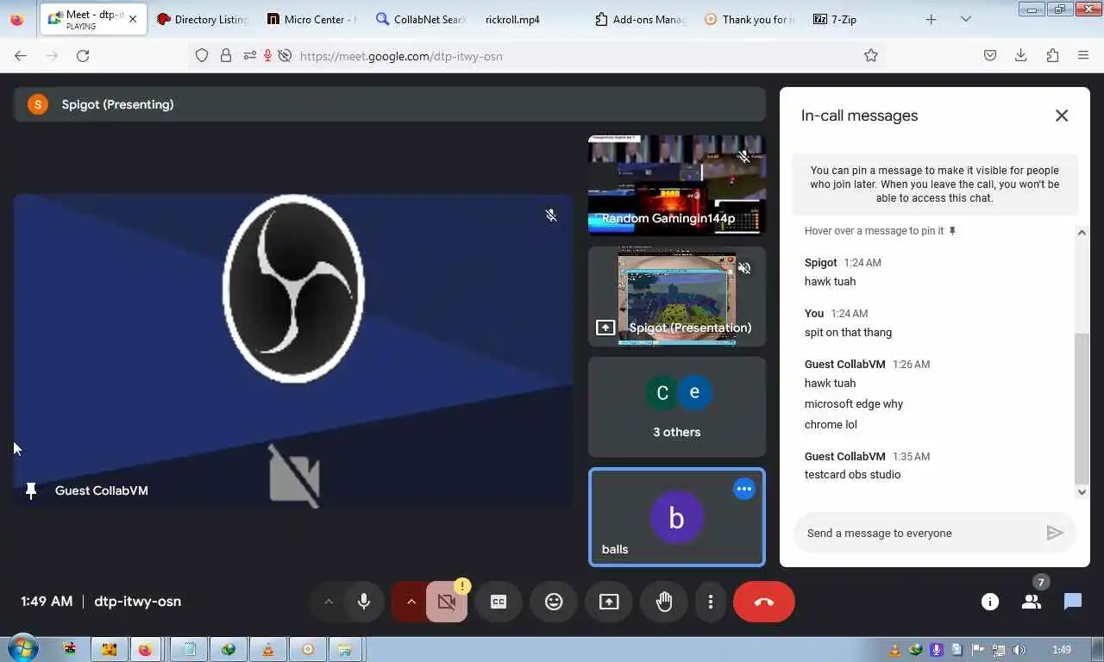Click the Firefox taskbar button
This screenshot has height=662, width=1104.
pos(145,649)
